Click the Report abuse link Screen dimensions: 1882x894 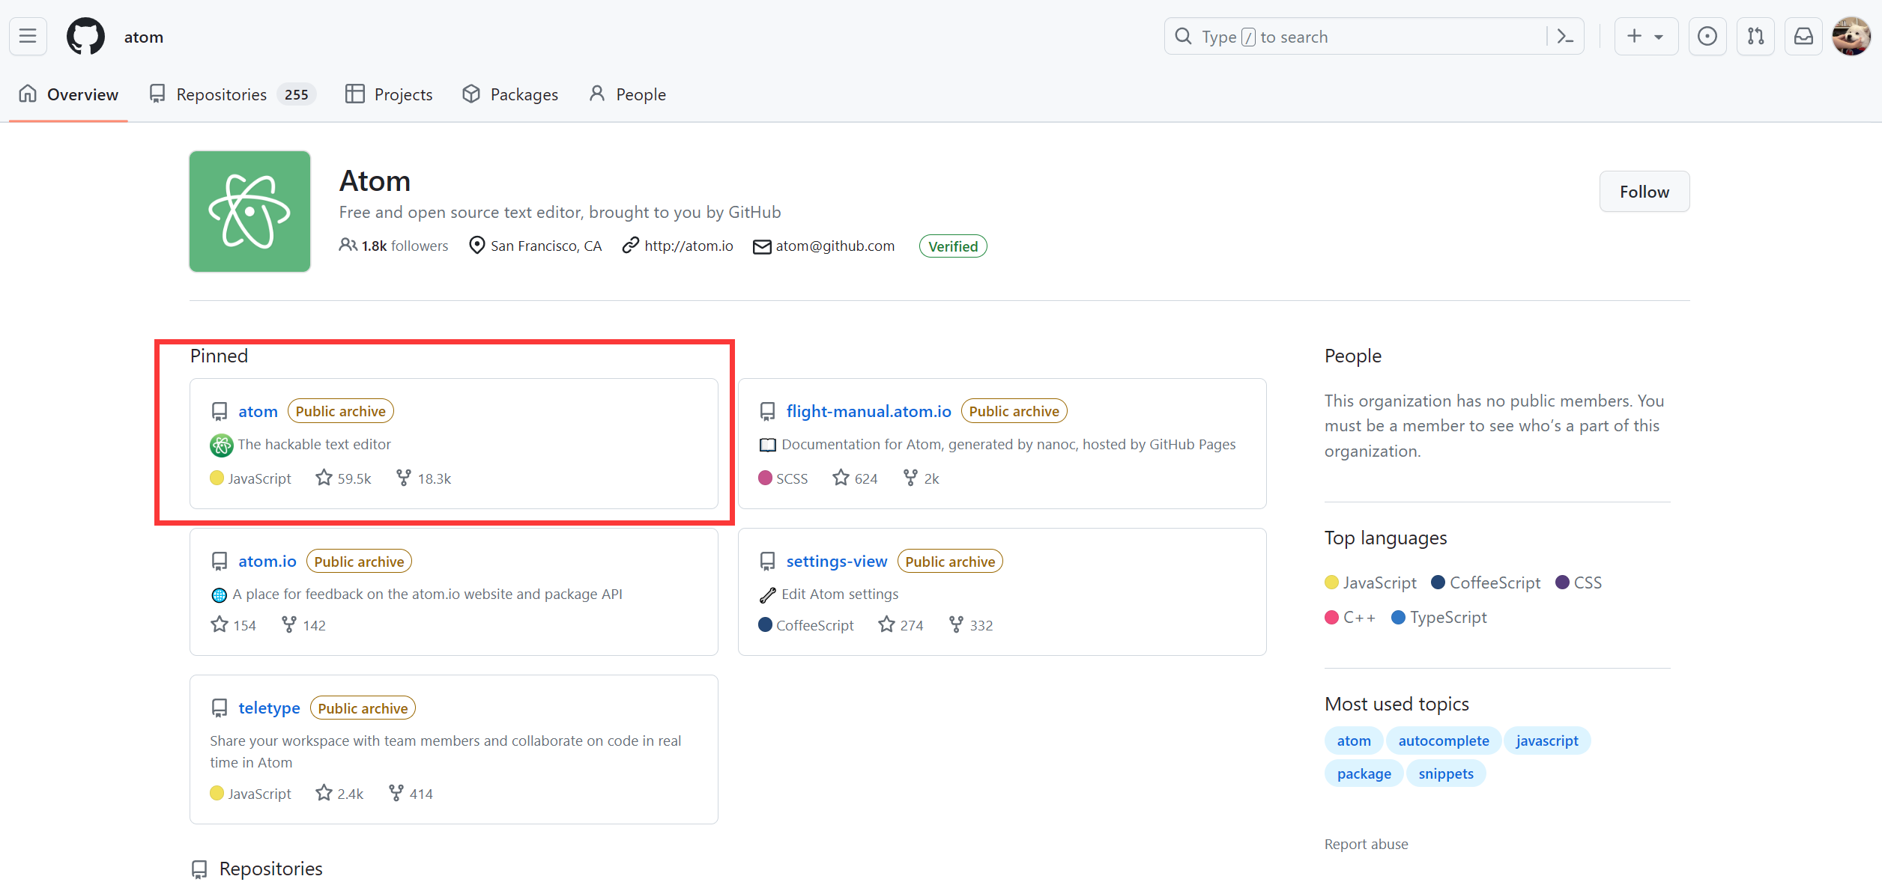coord(1366,844)
